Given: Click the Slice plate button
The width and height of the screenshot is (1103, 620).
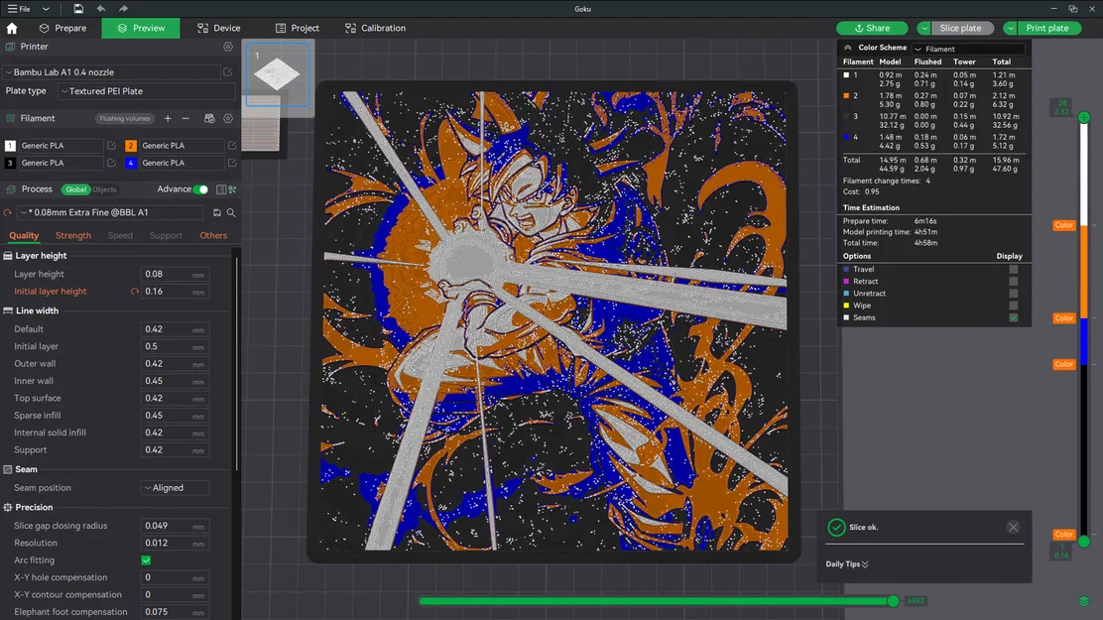Looking at the screenshot, I should [x=960, y=28].
